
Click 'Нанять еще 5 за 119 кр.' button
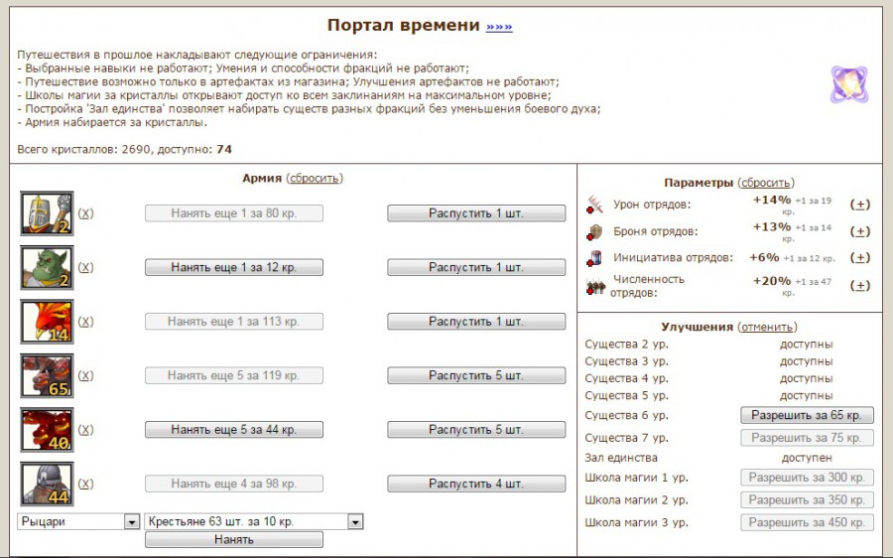tap(234, 375)
